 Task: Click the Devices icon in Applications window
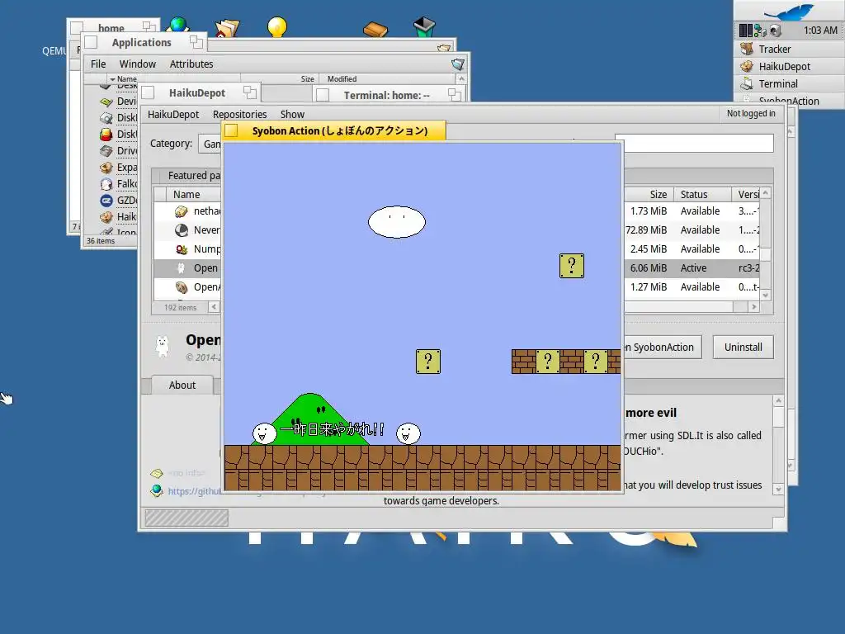(x=106, y=102)
